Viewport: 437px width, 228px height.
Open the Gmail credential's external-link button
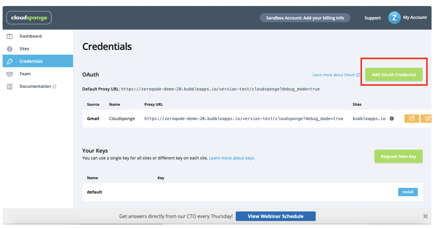pos(412,119)
